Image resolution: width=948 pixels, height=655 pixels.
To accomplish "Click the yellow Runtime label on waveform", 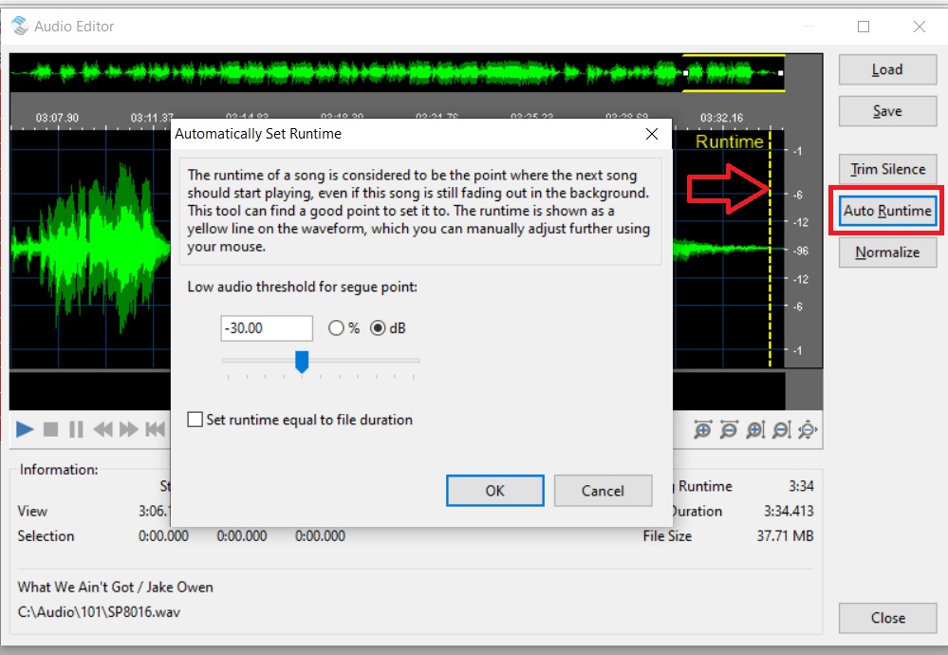I will [x=729, y=141].
